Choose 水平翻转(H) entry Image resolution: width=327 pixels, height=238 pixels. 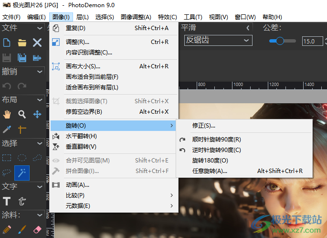click(x=114, y=136)
